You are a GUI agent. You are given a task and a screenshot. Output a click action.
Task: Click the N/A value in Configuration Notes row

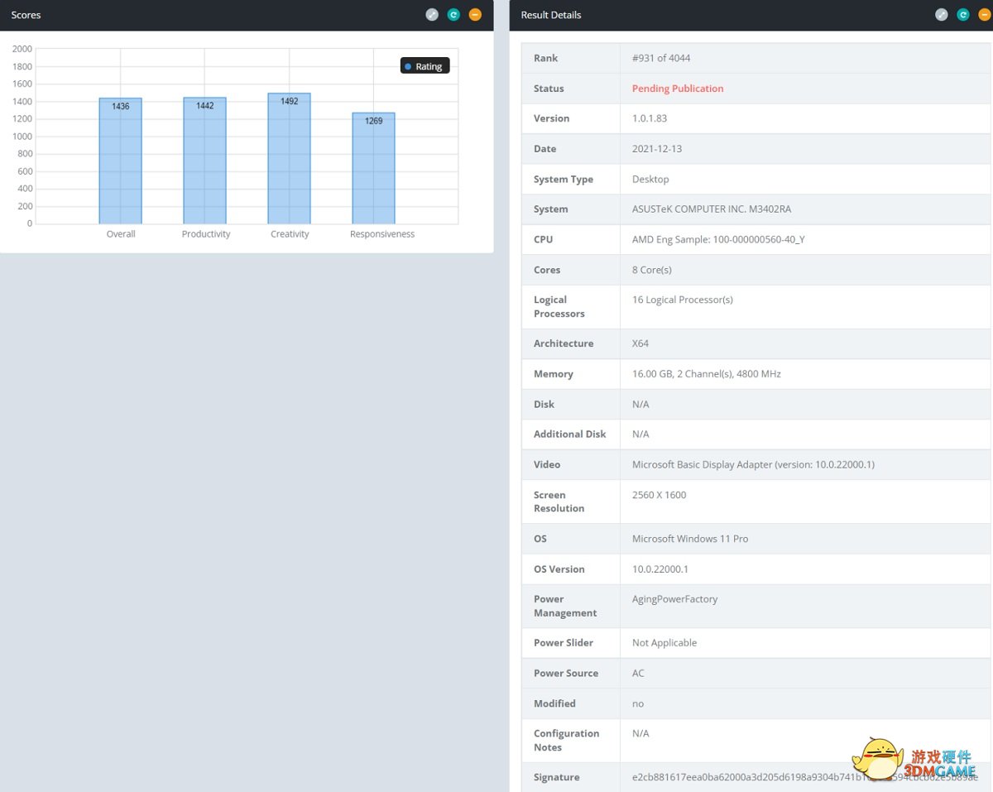pos(640,733)
